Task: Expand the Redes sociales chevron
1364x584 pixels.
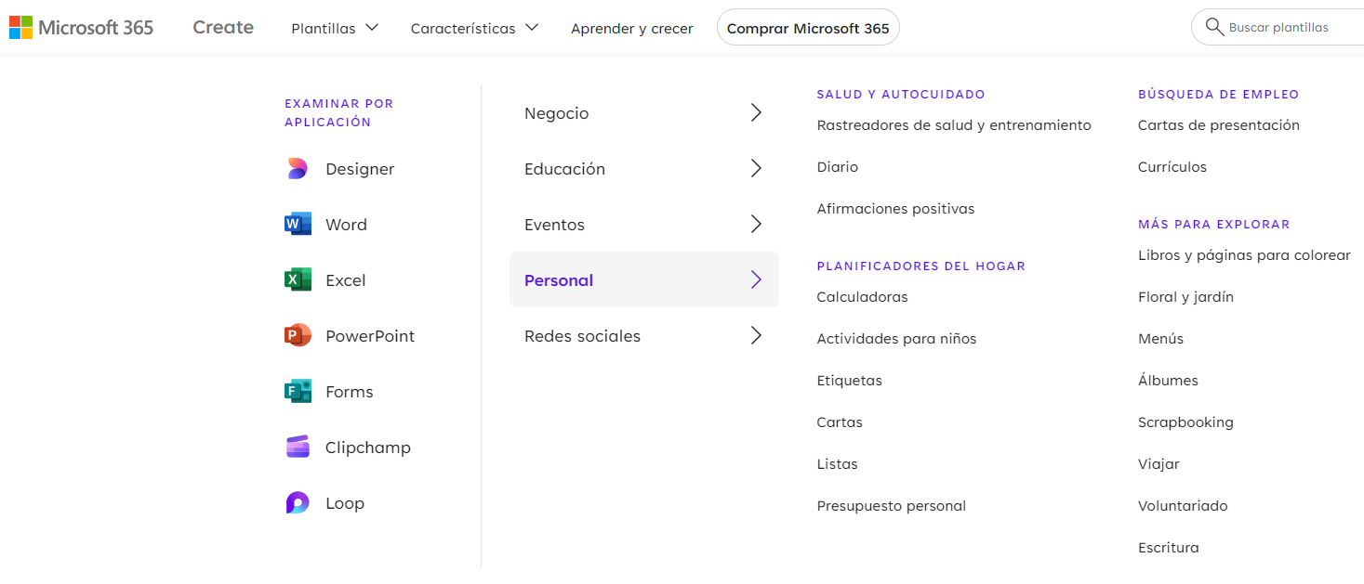Action: (x=756, y=336)
